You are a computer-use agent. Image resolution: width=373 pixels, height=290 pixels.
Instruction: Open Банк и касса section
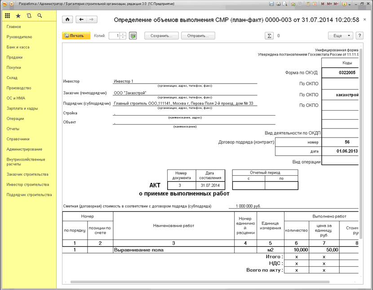(18, 47)
